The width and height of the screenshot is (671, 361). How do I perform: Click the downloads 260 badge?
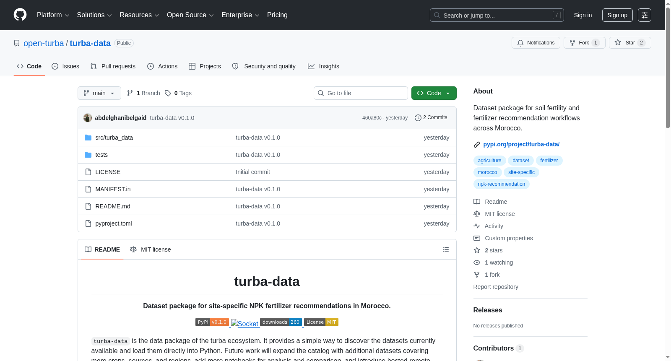tap(281, 322)
